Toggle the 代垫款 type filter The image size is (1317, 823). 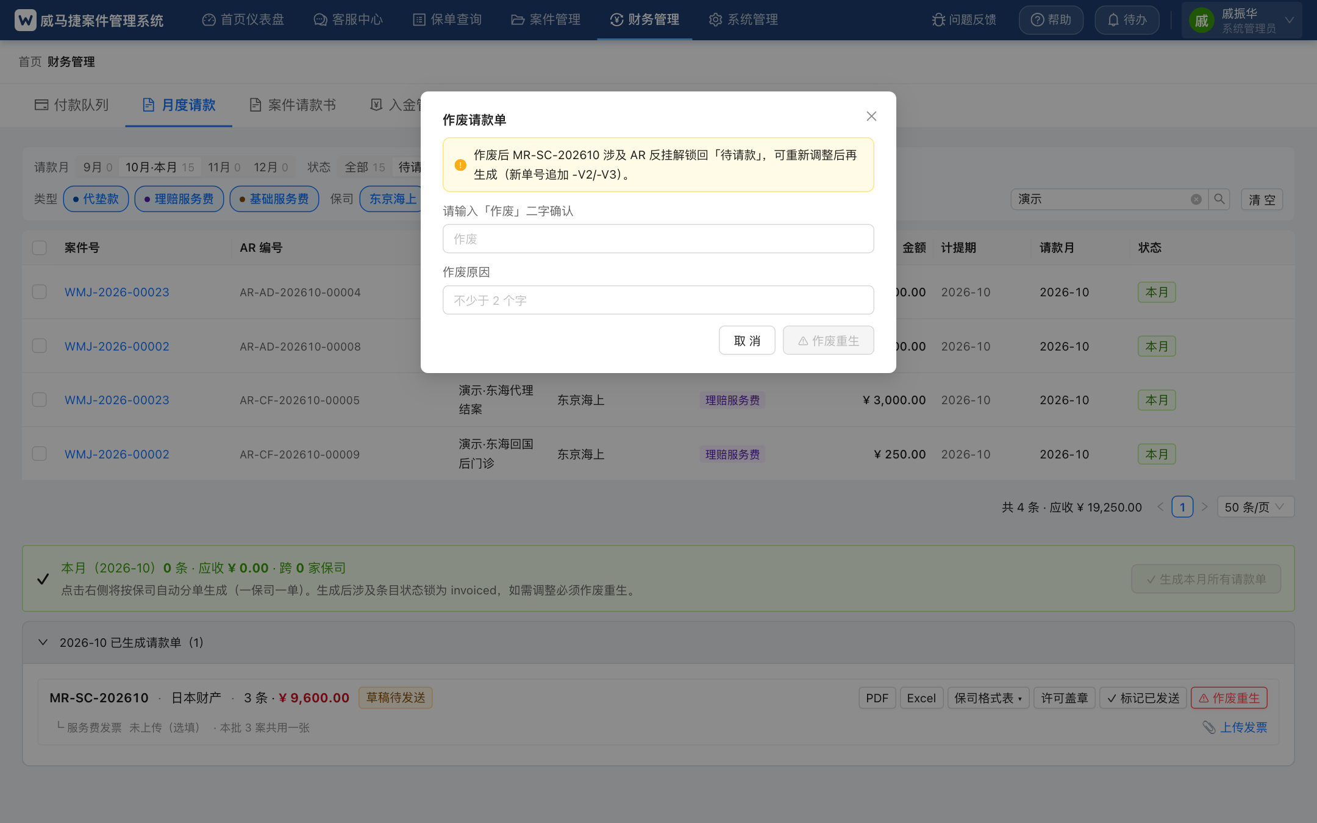pyautogui.click(x=96, y=199)
